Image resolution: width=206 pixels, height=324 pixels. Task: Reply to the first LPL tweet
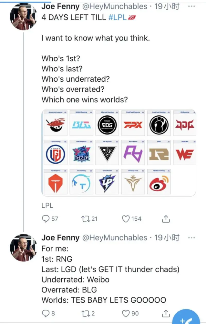pyautogui.click(x=46, y=219)
